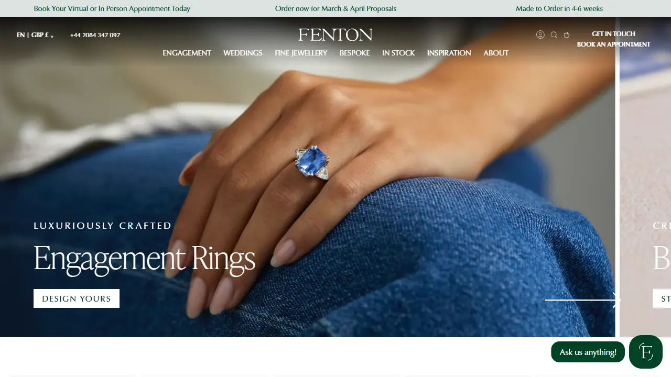The height and width of the screenshot is (377, 671).
Task: Open the ABOUT menu
Action: [x=496, y=53]
